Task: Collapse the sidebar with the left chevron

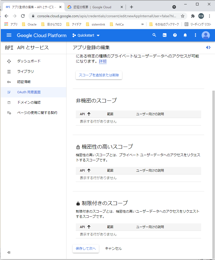Action: pyautogui.click(x=9, y=253)
